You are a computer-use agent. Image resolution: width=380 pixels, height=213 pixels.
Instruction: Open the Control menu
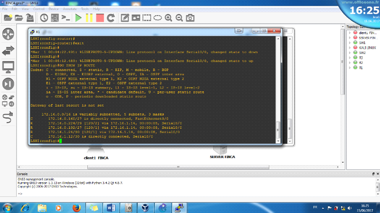pos(39,9)
